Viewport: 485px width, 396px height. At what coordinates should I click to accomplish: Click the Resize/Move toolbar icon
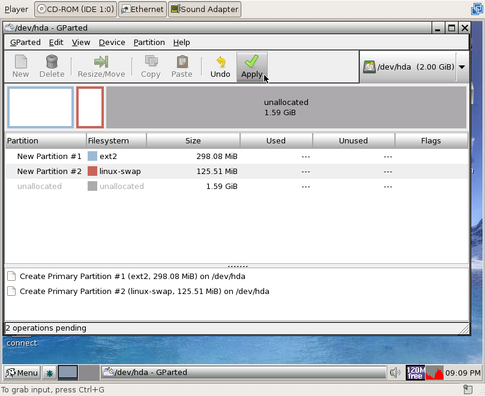[101, 67]
